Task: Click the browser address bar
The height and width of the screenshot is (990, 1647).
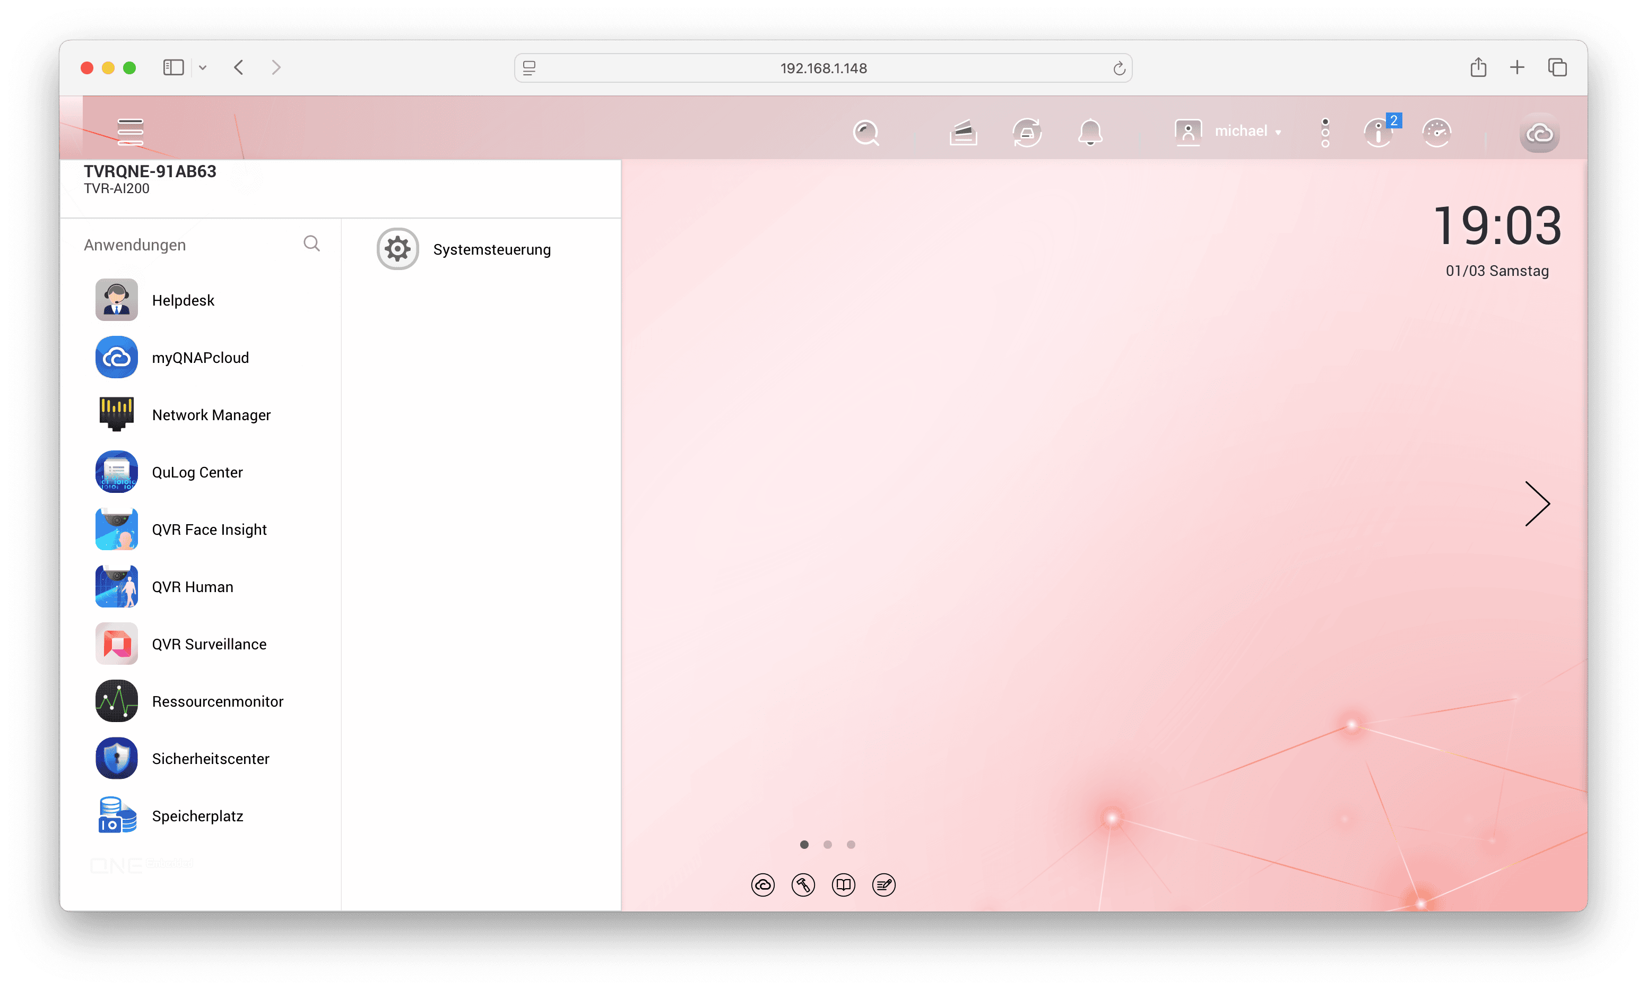Action: pyautogui.click(x=822, y=68)
